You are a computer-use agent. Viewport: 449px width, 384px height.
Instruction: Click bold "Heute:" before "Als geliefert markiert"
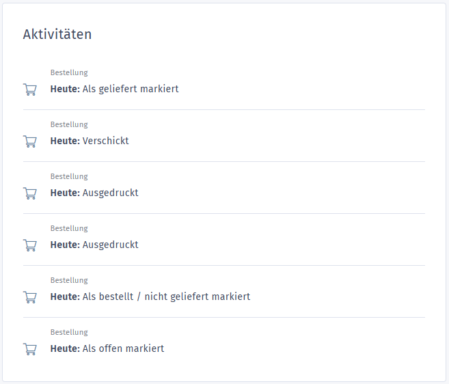coord(65,89)
